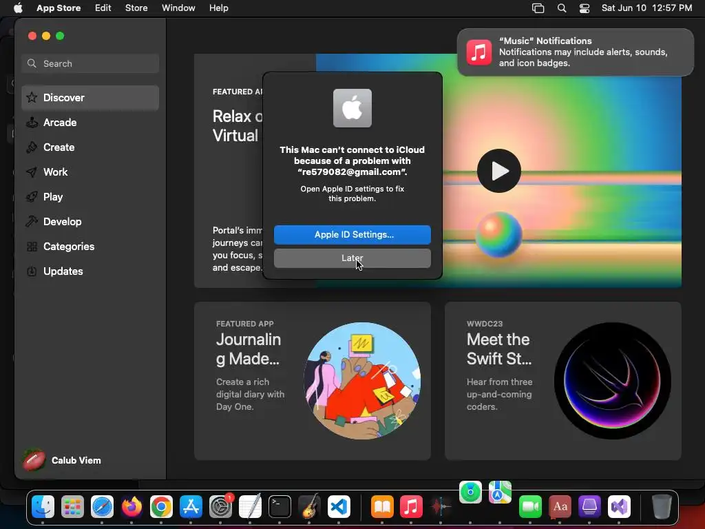Launch Terminal from the Dock
The height and width of the screenshot is (529, 705).
tap(280, 506)
